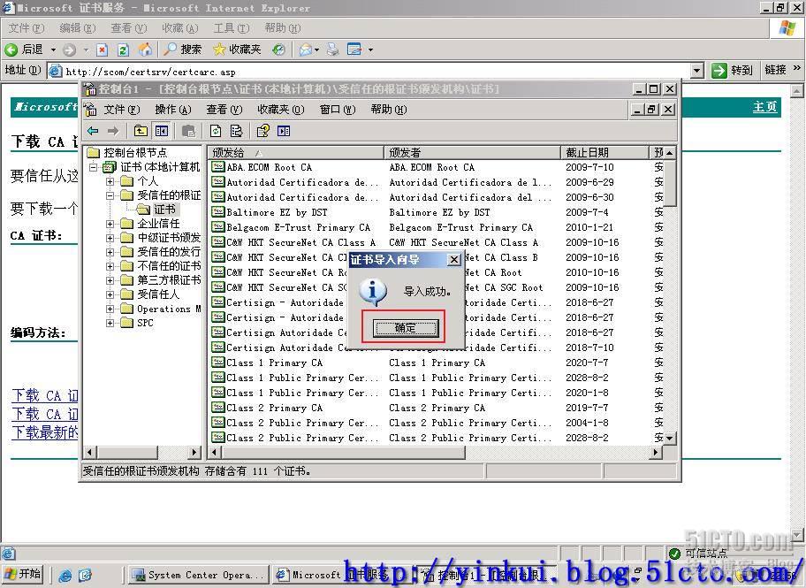Image resolution: width=806 pixels, height=588 pixels.
Task: Select Class 1 Primary CA certificate
Action: 275,363
